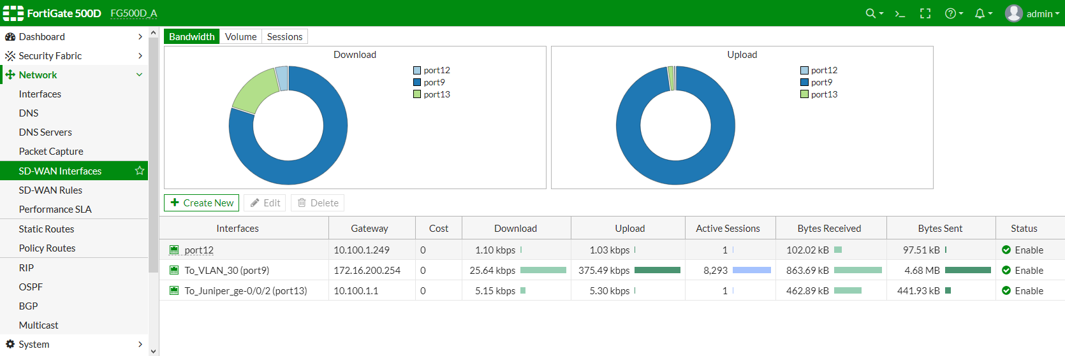This screenshot has width=1065, height=356.
Task: Click the sidebar scroll up arrow
Action: [x=153, y=32]
